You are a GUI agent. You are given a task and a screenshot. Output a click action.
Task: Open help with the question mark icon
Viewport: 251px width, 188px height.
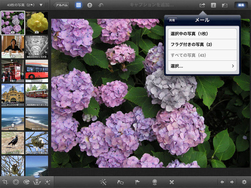point(90,5)
